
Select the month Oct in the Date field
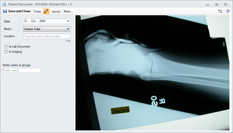[33, 21]
